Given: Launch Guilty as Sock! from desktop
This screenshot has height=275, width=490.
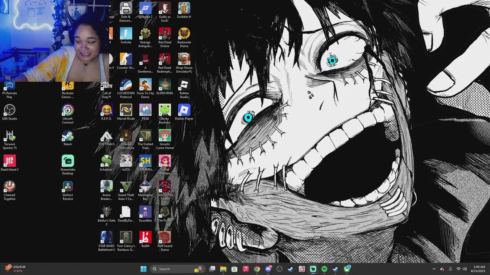Looking at the screenshot, I should click(165, 11).
